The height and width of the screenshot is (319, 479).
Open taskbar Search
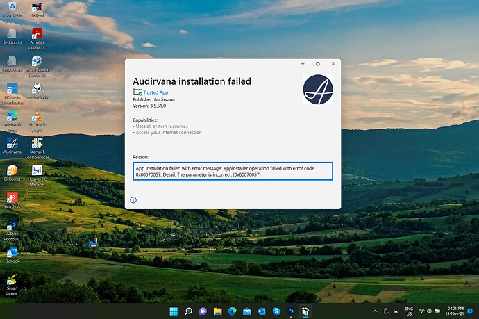click(x=189, y=311)
